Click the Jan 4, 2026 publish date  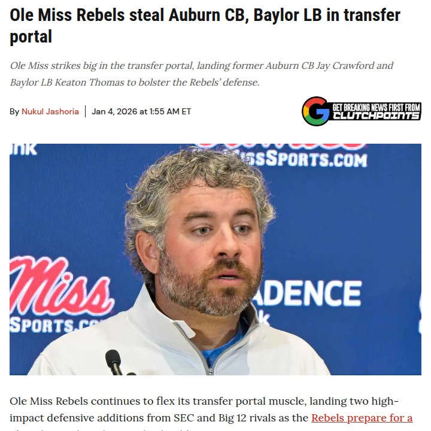point(141,111)
